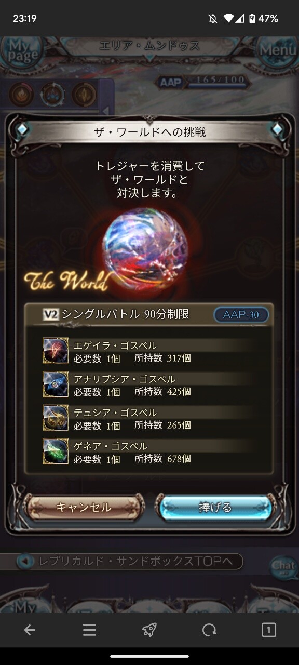The width and height of the screenshot is (299, 665).
Task: Select the エゲイラ・ゴスペル item icon
Action: pyautogui.click(x=56, y=351)
